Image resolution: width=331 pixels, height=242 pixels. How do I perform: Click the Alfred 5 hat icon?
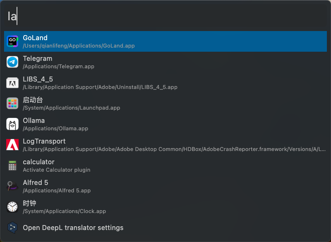[12, 186]
